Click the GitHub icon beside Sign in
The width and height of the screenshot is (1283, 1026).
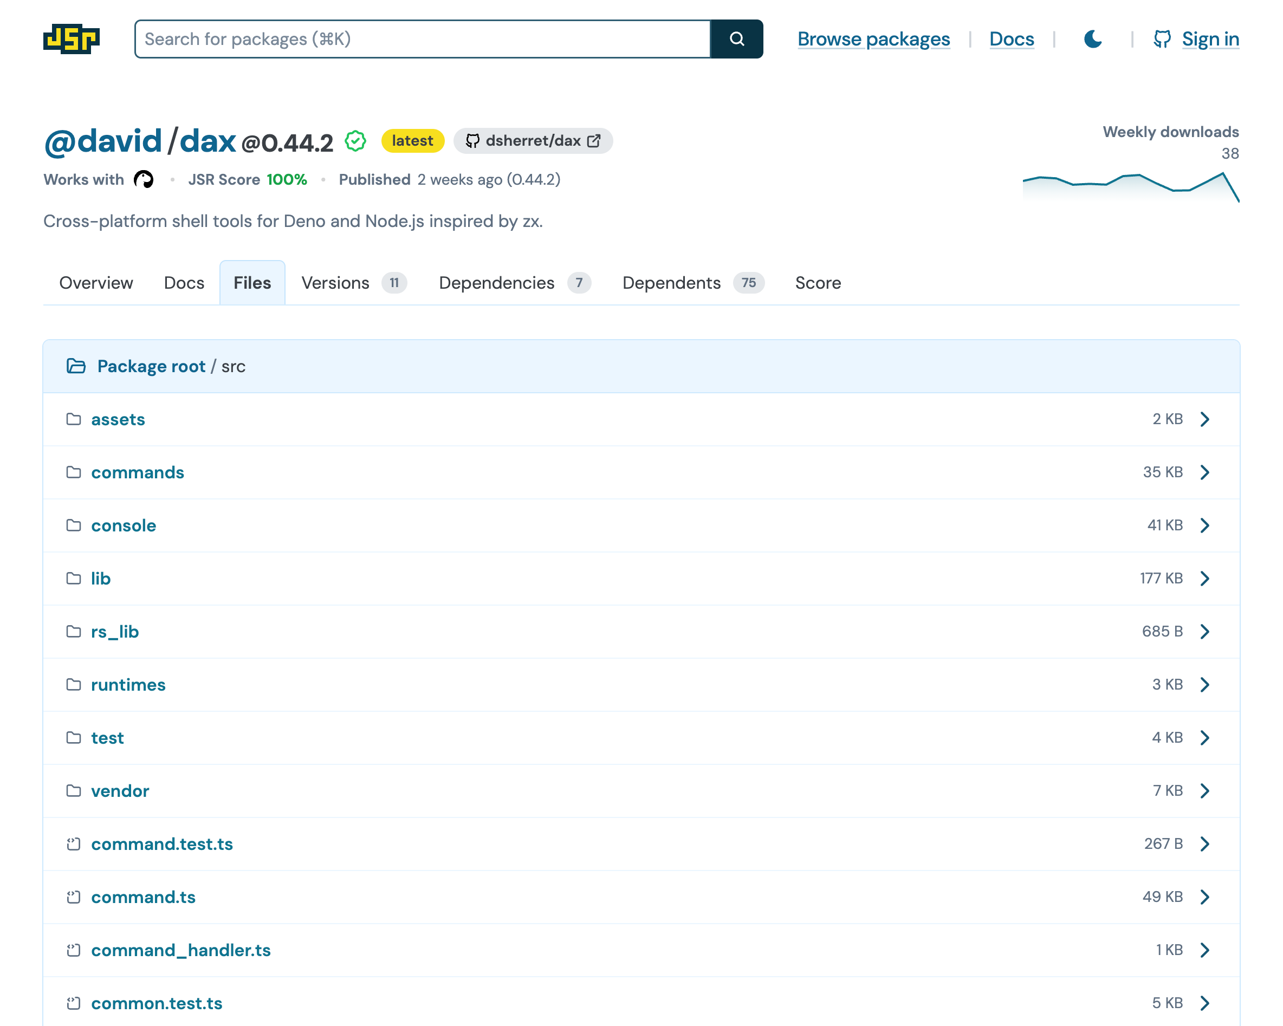[1162, 40]
